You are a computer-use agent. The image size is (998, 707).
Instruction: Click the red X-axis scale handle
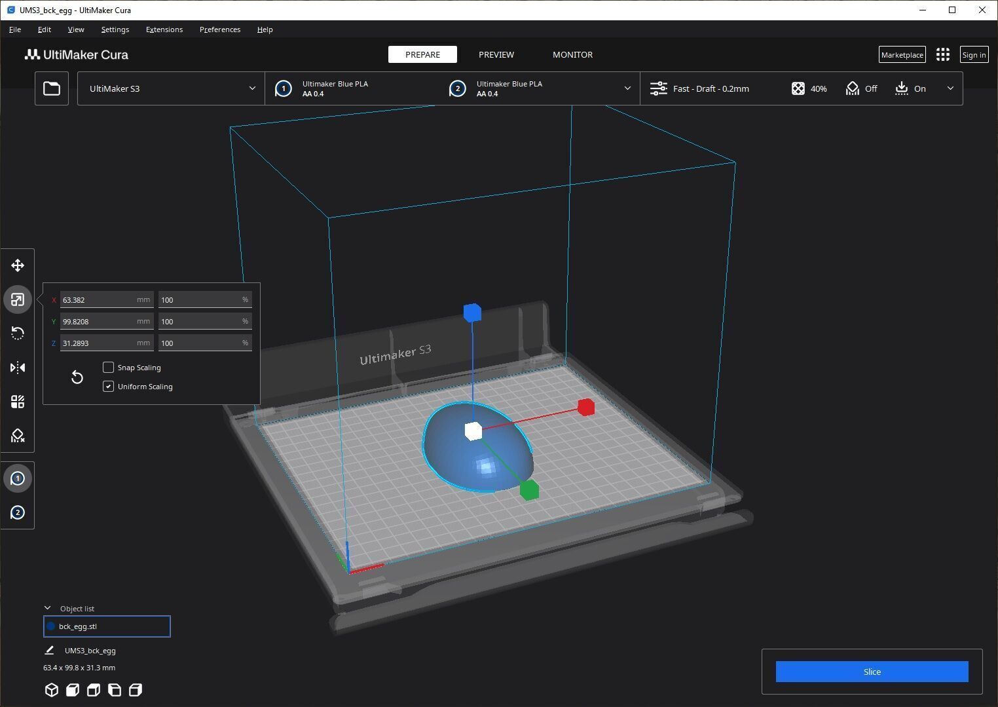(586, 407)
